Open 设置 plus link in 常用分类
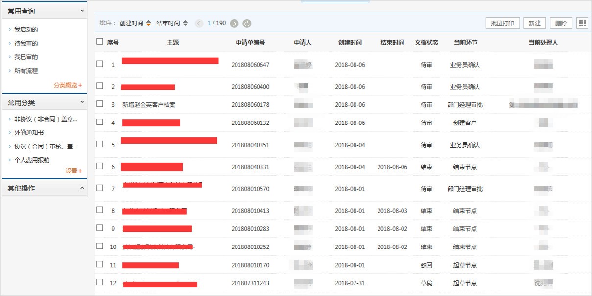 tap(73, 171)
